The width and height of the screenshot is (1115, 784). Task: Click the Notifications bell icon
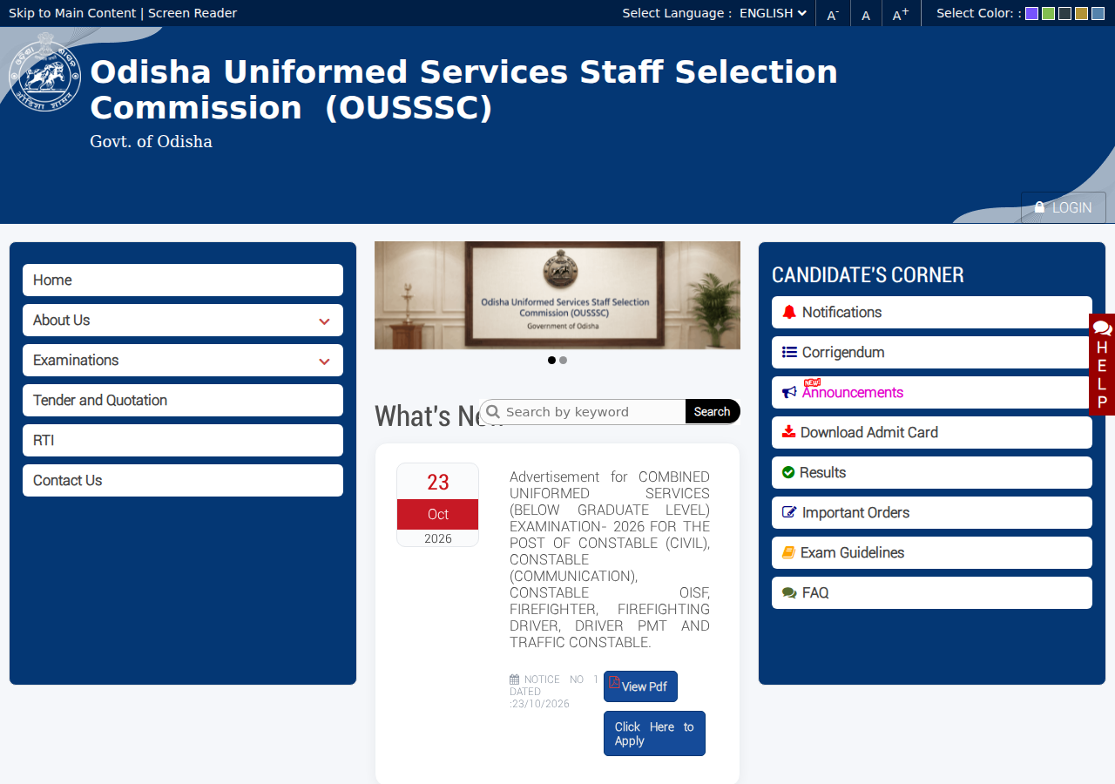(x=789, y=312)
